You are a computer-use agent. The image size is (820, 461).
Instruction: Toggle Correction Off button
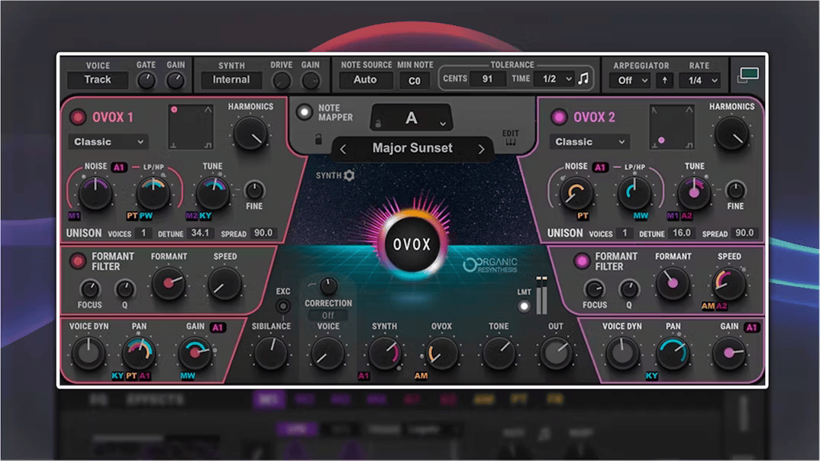point(328,315)
